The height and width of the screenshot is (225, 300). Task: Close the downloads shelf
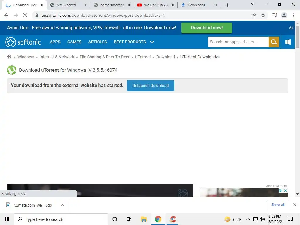(x=295, y=205)
